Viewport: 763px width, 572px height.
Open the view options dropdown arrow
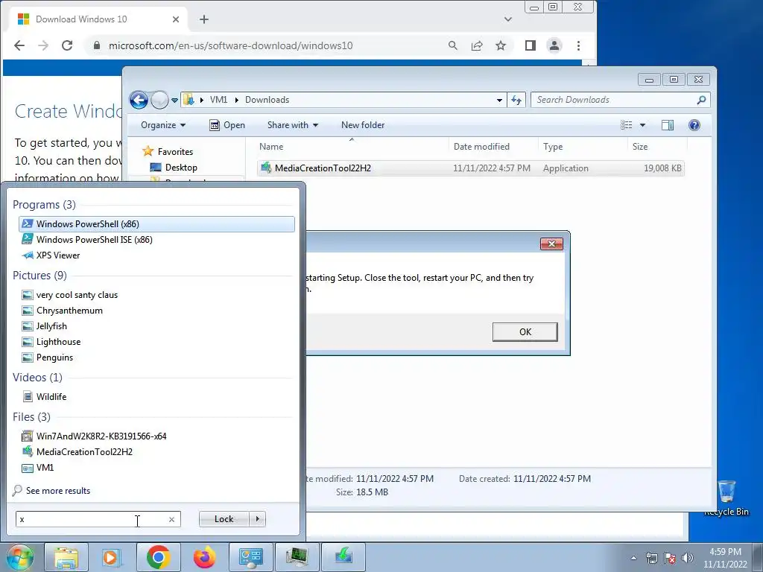(642, 125)
